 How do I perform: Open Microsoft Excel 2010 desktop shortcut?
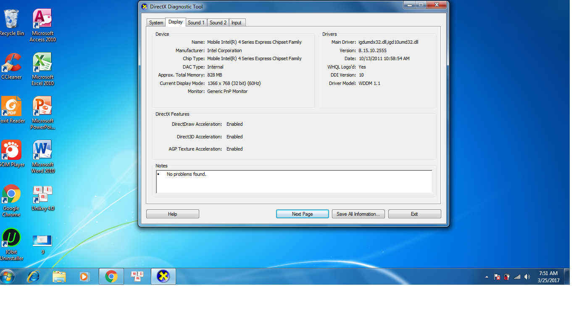42,69
